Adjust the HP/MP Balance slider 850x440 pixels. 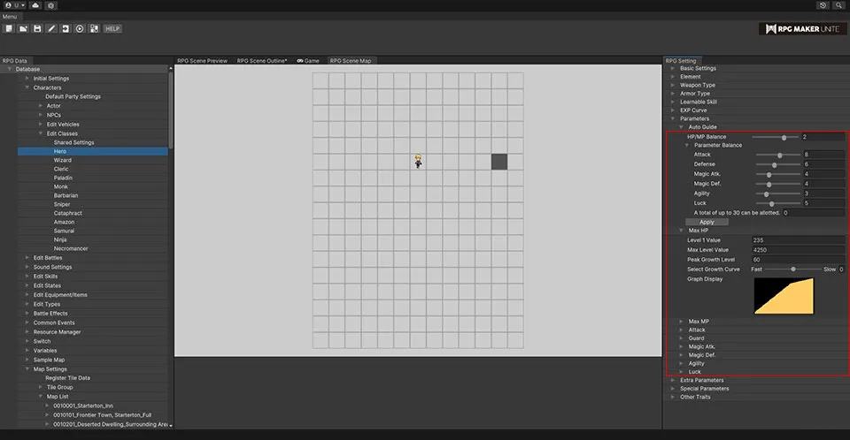click(784, 137)
